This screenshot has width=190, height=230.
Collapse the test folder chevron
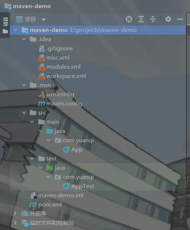32,158
